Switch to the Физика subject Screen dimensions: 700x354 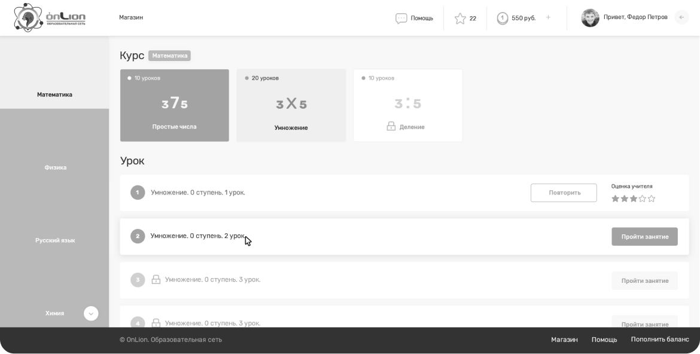55,167
